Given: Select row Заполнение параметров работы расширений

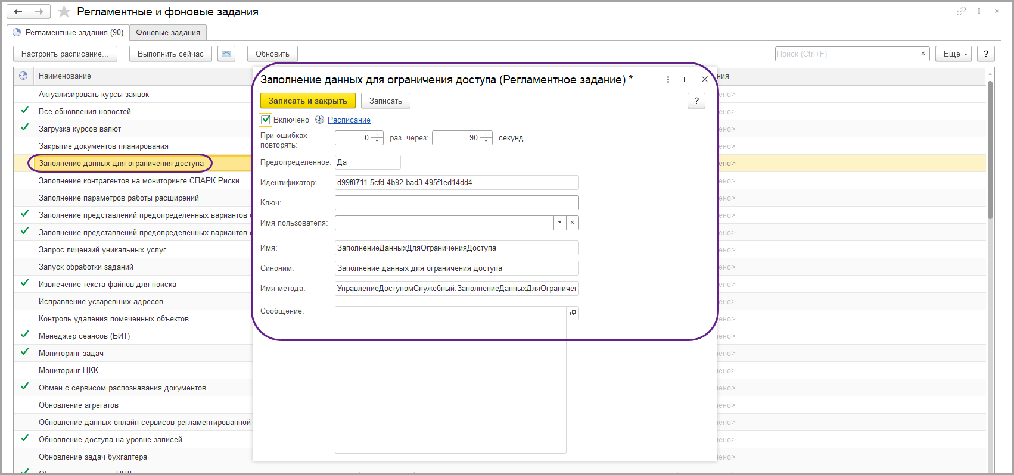Looking at the screenshot, I should pyautogui.click(x=119, y=198).
